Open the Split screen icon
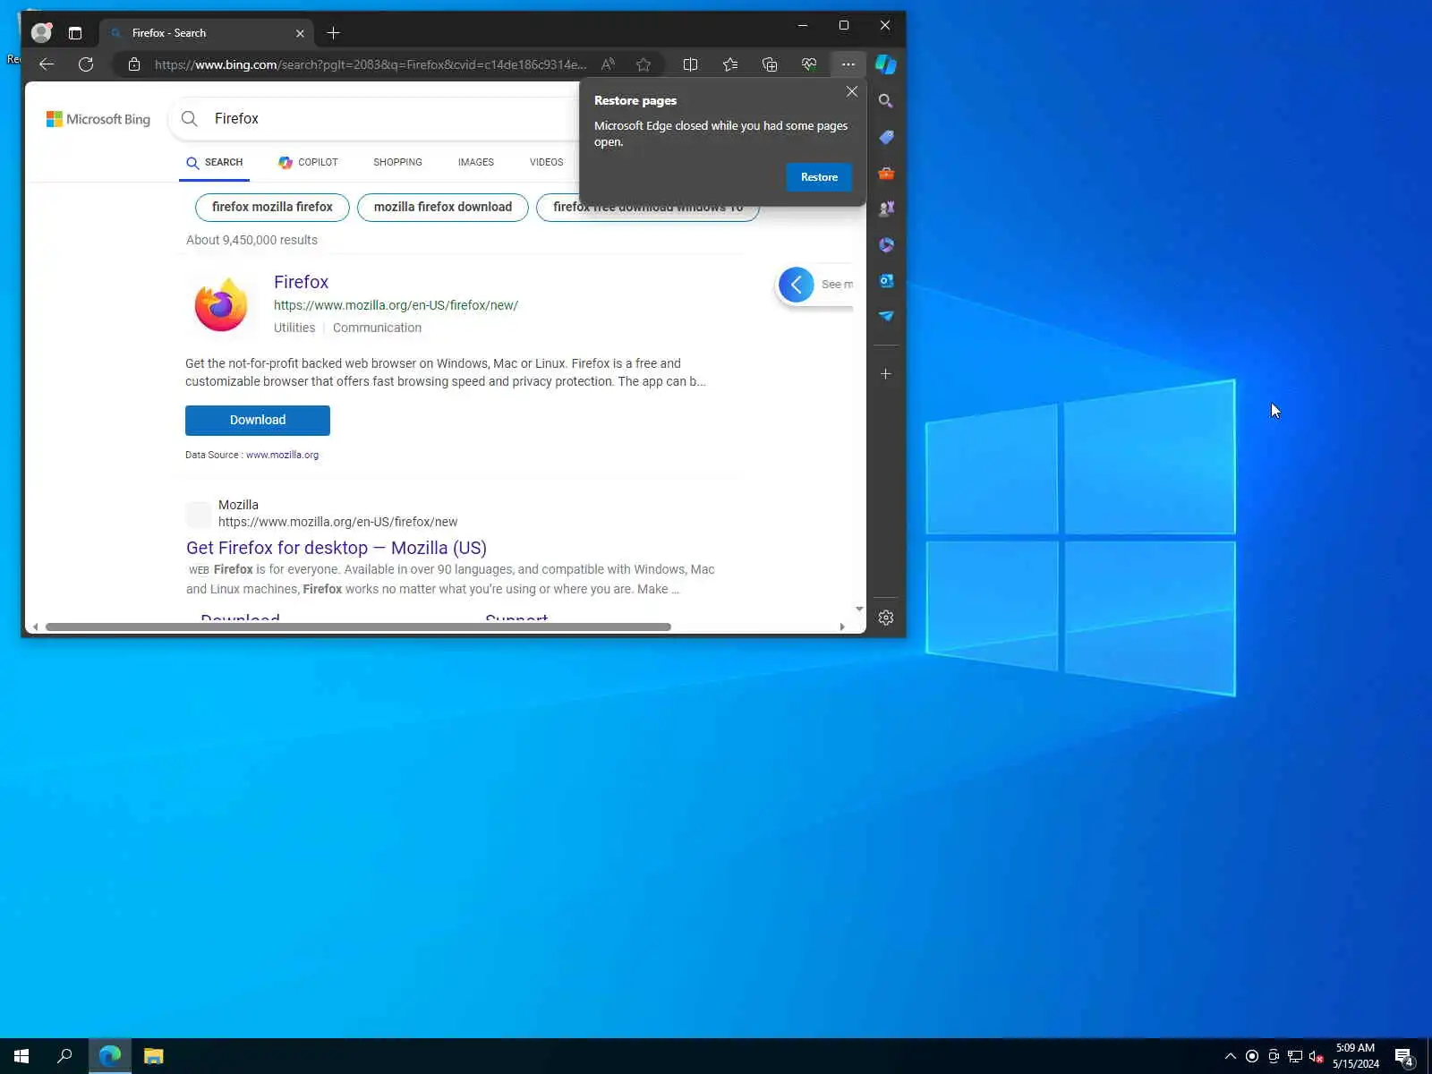The image size is (1432, 1074). click(x=690, y=64)
